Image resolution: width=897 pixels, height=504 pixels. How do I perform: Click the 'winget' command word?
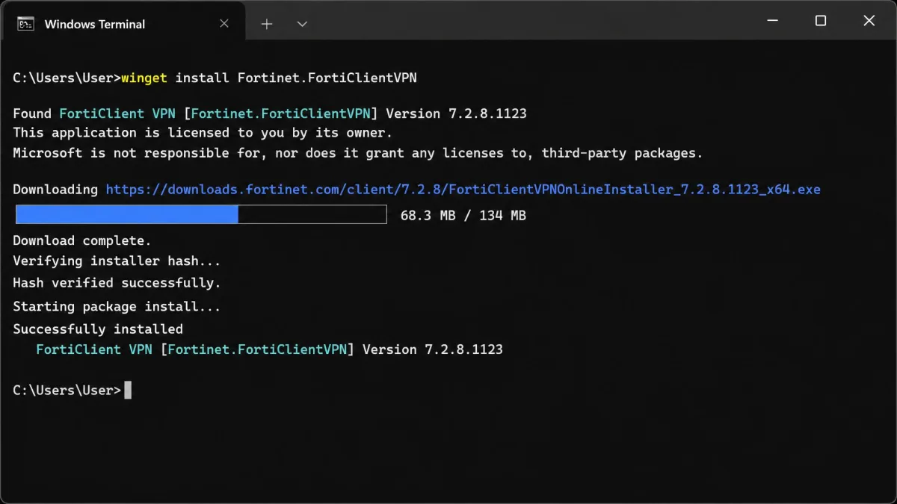[x=144, y=78]
